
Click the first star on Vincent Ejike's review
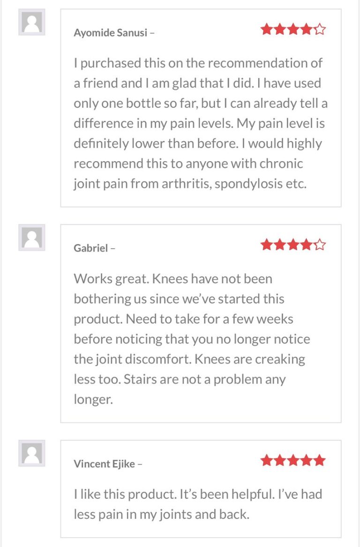267,460
